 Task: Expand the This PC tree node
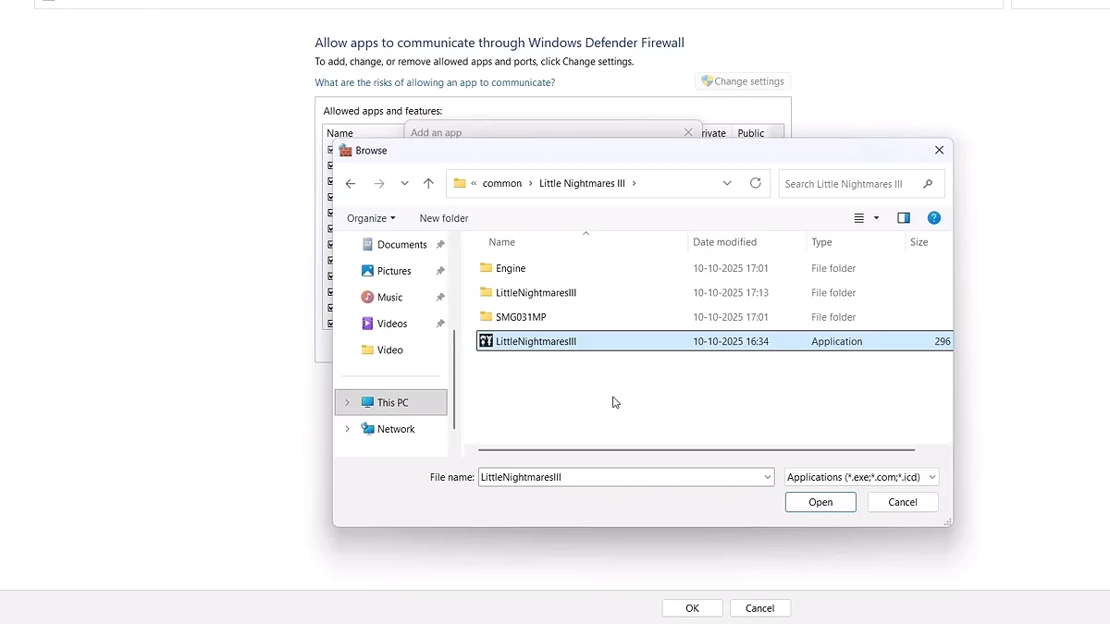tap(347, 403)
